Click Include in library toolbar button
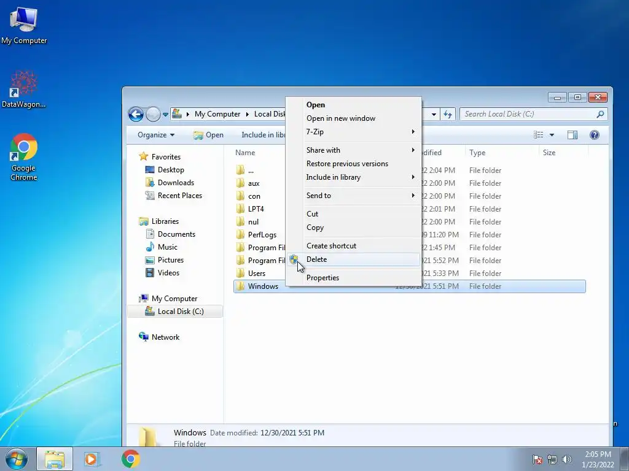 (x=263, y=135)
